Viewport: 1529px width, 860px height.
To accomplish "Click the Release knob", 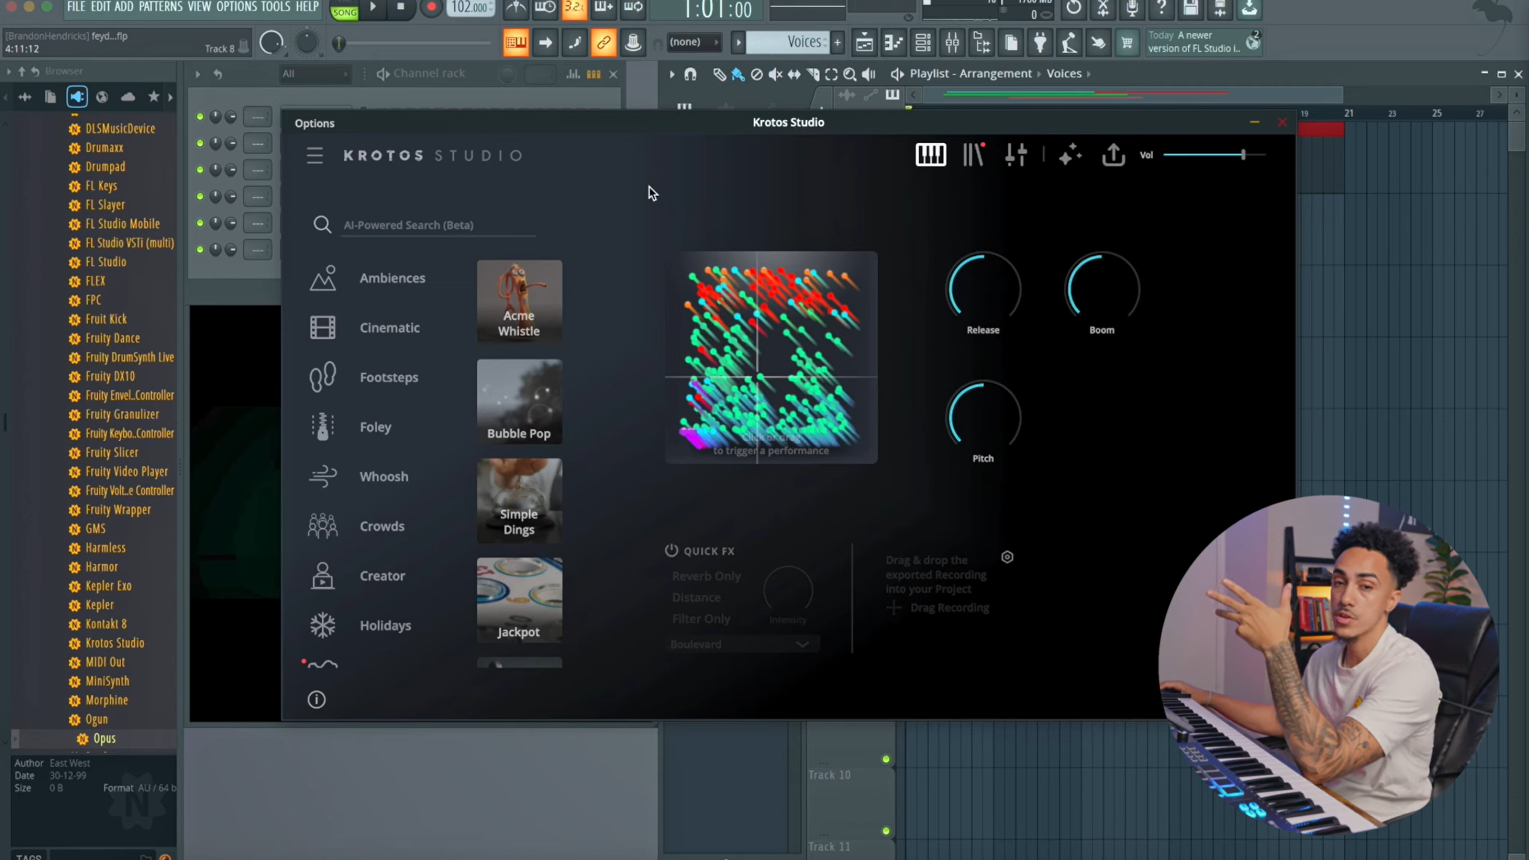I will (983, 289).
